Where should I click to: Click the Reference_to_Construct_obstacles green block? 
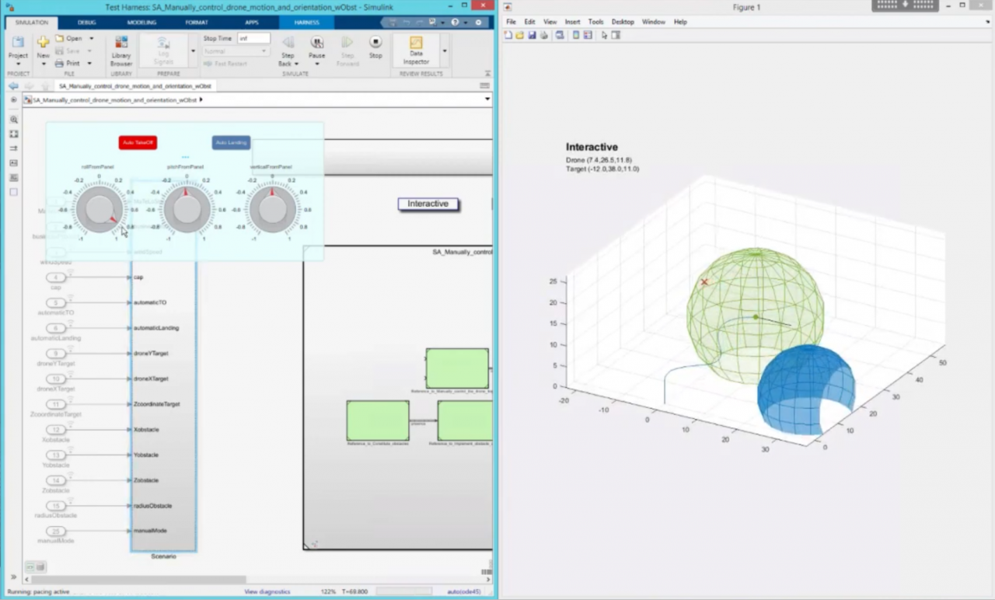(378, 420)
